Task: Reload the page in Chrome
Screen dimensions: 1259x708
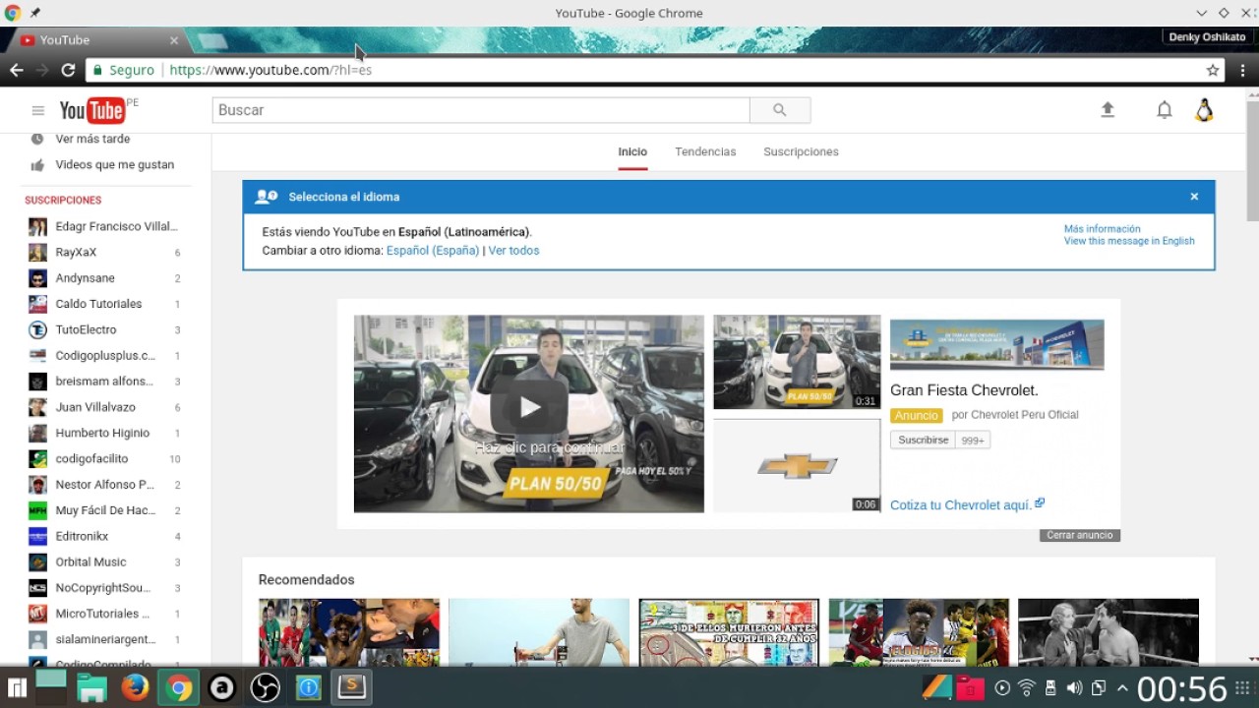Action: click(x=68, y=70)
